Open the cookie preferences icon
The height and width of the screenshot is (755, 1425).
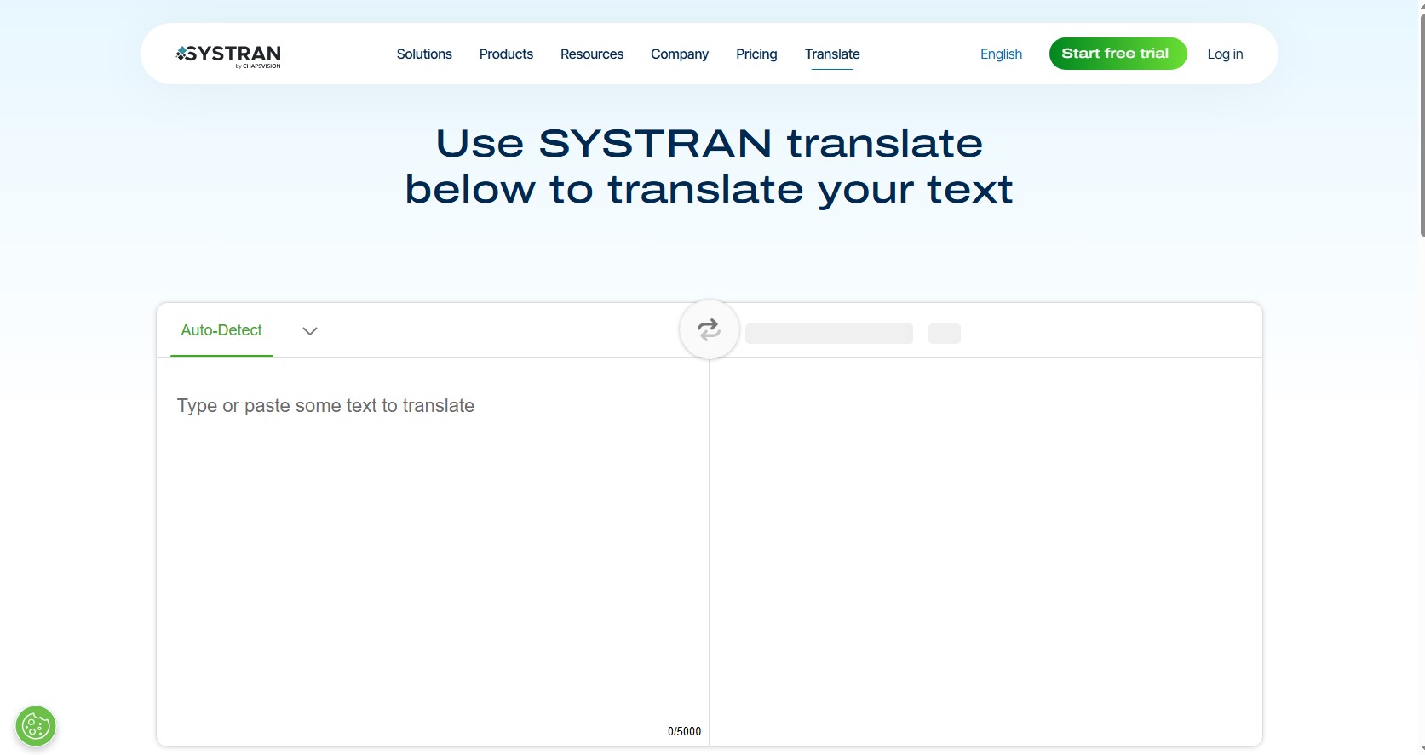click(36, 726)
